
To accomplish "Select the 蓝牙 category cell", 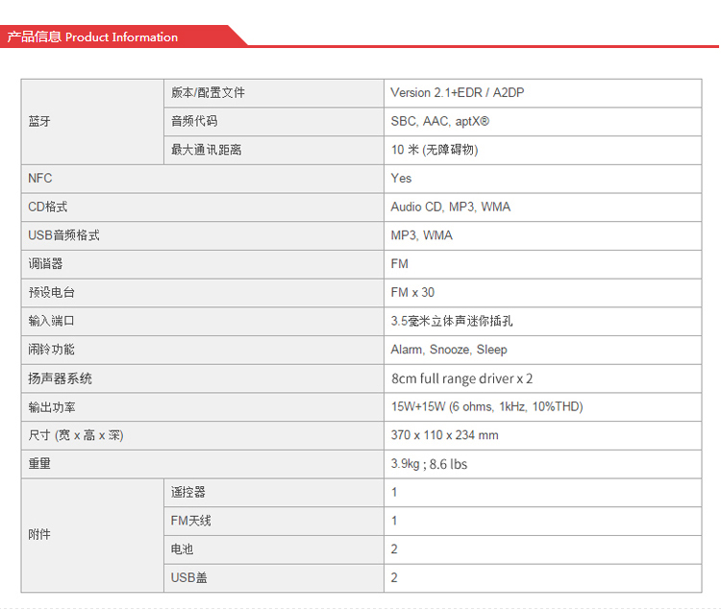I will 40,122.
